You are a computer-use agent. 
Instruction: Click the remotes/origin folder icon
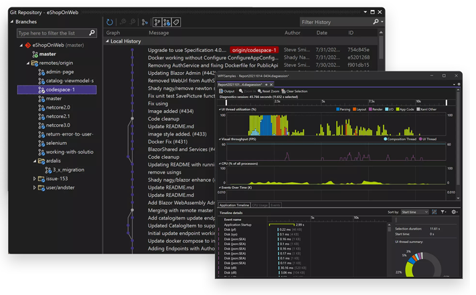pyautogui.click(x=35, y=63)
